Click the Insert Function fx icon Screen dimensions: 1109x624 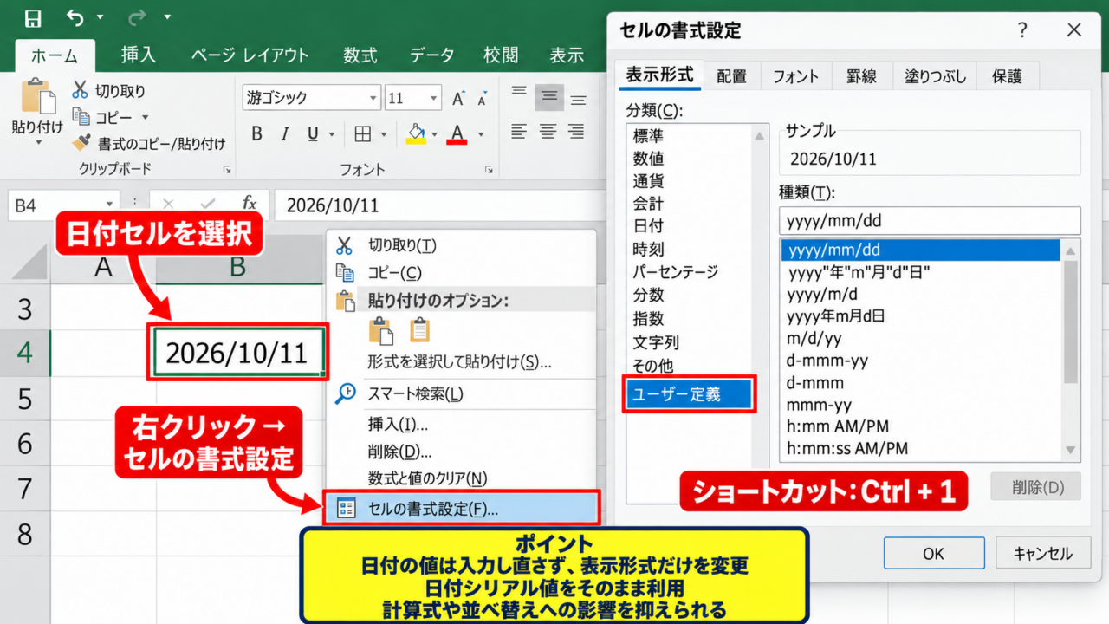point(250,205)
